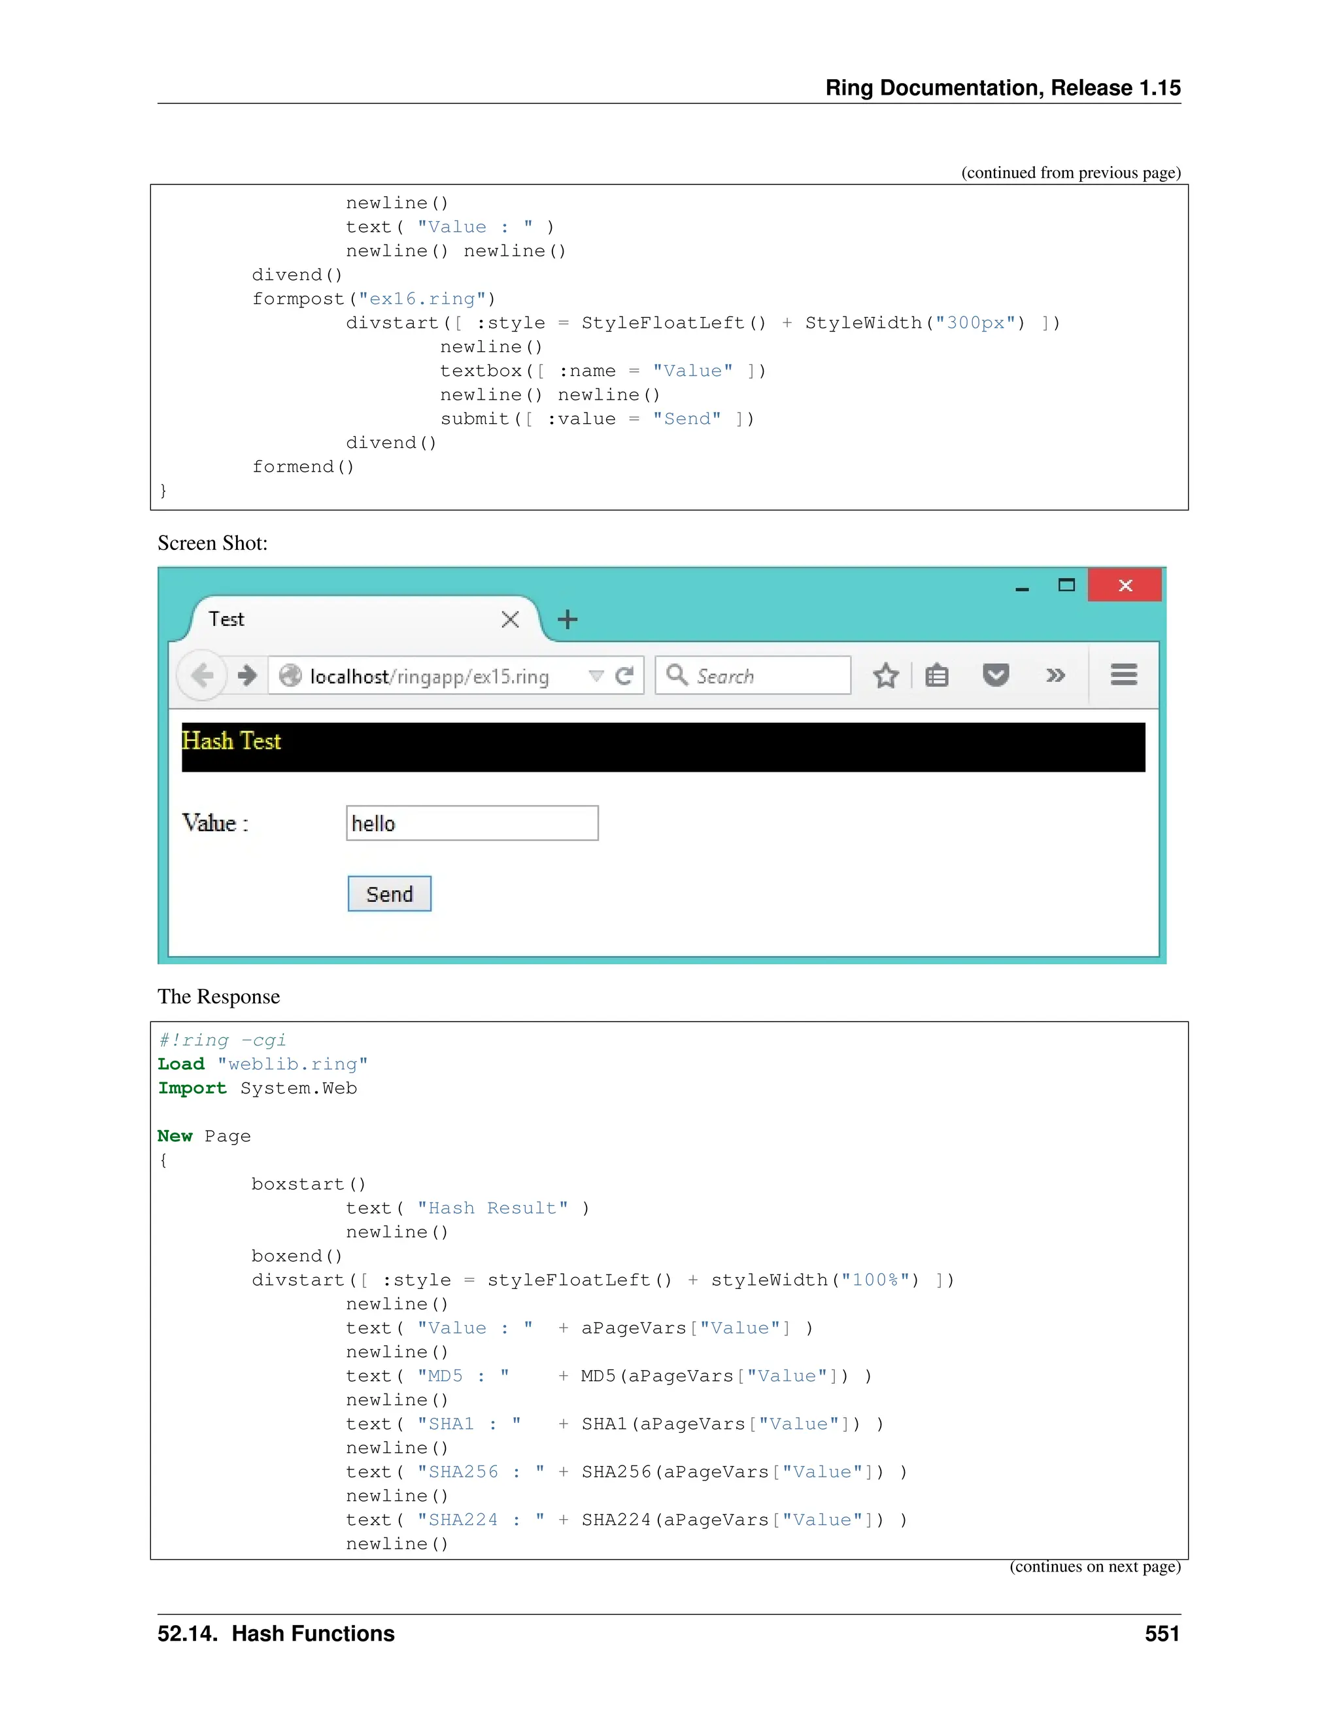1339x1733 pixels.
Task: Expand the toolbar overflow chevron
Action: [x=1055, y=676]
